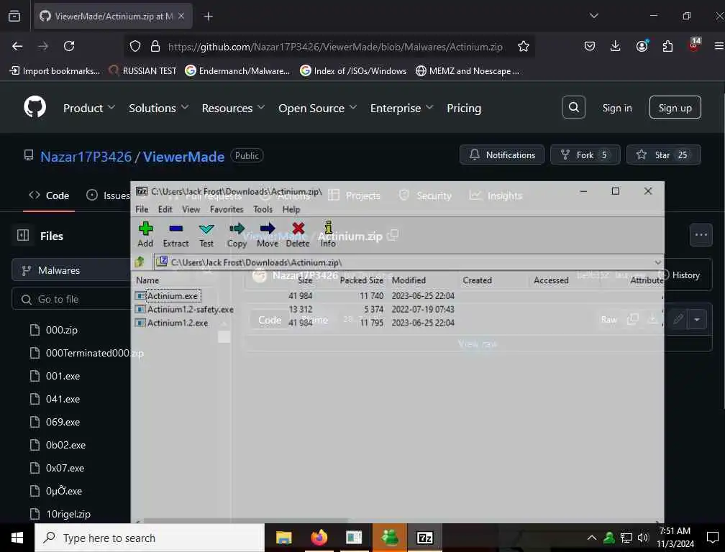Expand the Enterprise dropdown on GitHub

point(401,108)
